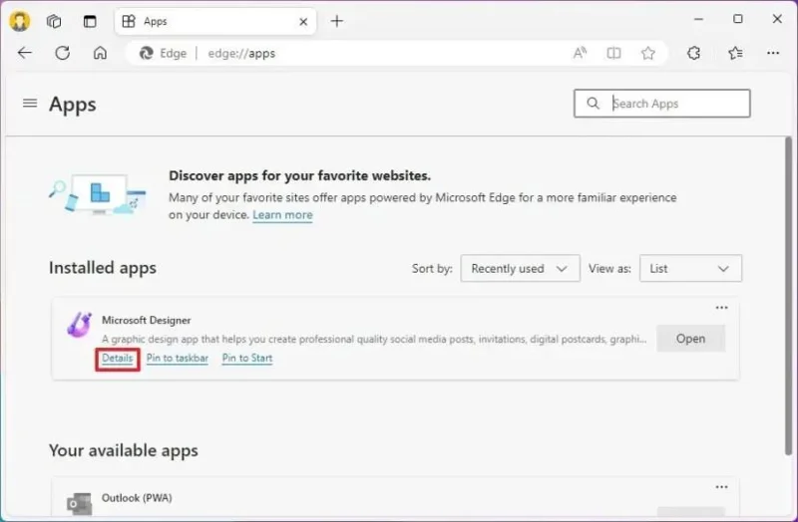Add this page to favorites star
Viewport: 798px width, 522px height.
pos(647,53)
